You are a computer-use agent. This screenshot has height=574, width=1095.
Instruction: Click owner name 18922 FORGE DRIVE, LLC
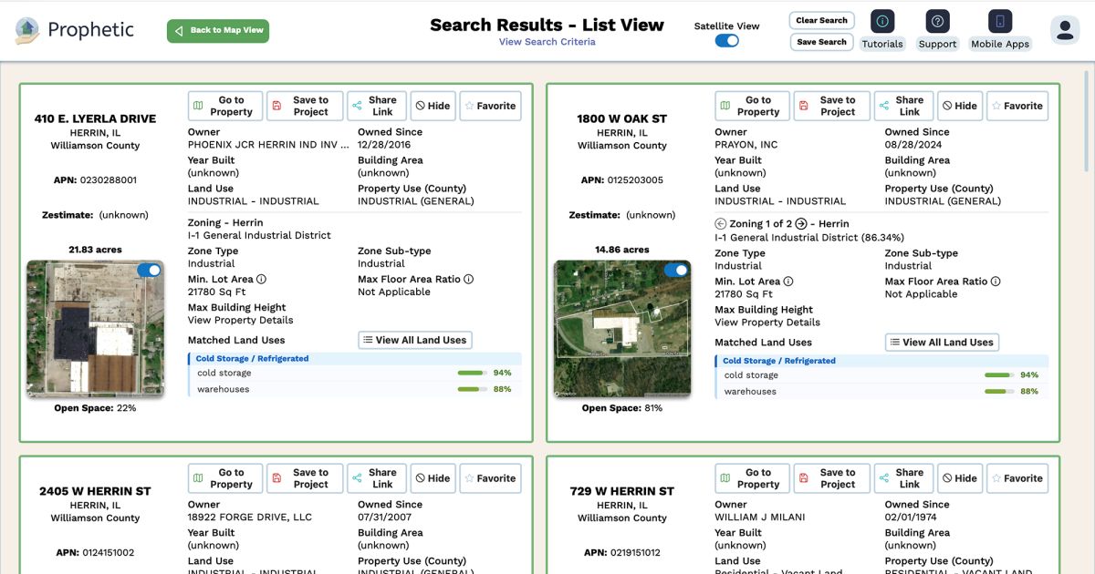pyautogui.click(x=250, y=518)
